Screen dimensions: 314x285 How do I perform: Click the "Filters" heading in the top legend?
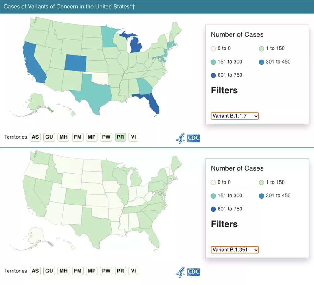tap(224, 90)
